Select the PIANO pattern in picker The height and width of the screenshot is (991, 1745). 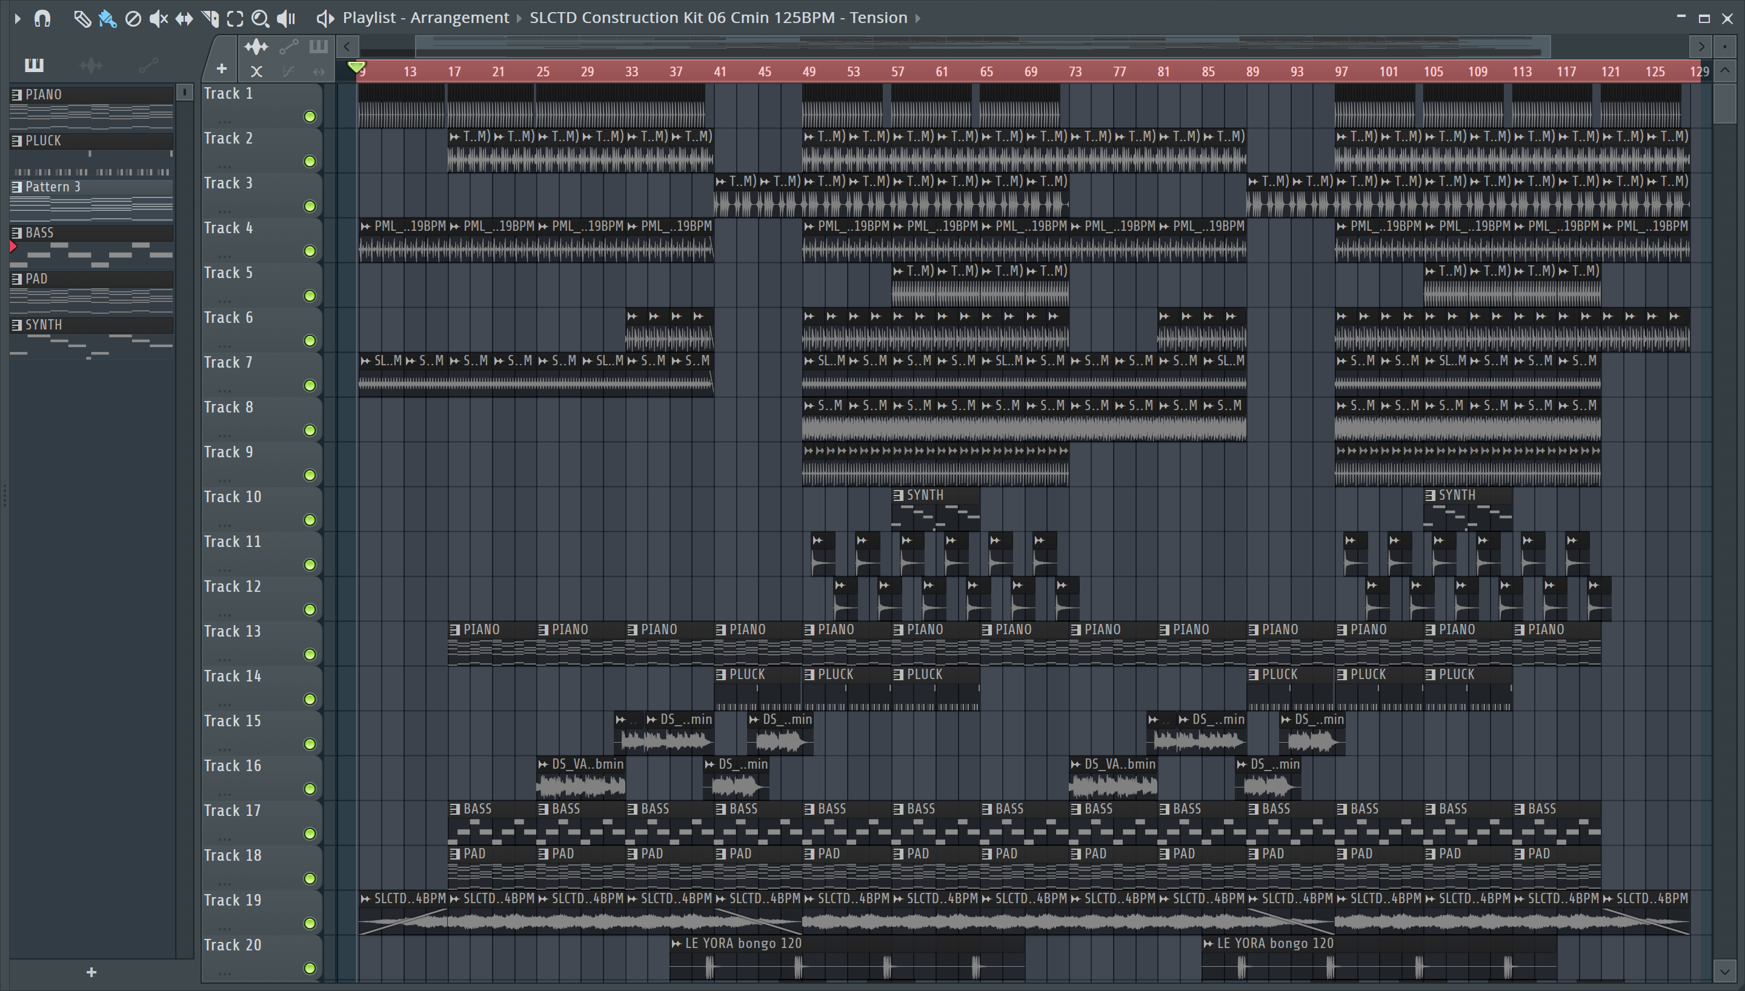click(x=91, y=108)
